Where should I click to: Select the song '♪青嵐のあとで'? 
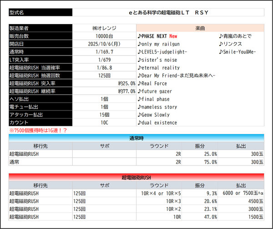click(x=235, y=36)
